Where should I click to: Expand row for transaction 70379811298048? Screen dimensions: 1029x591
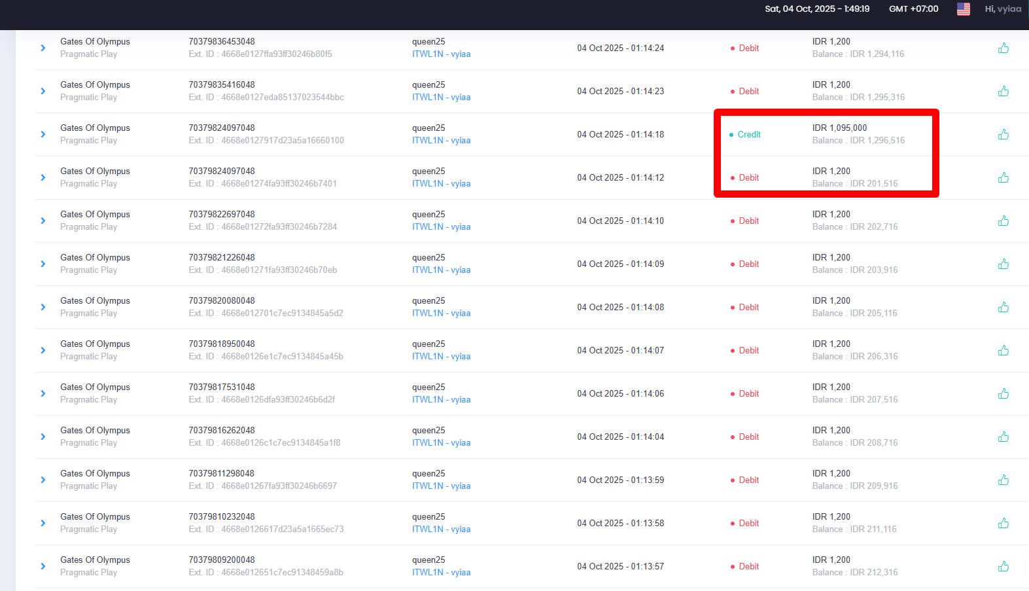click(43, 480)
